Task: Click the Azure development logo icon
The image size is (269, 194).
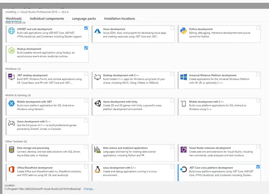Action: pos(98,31)
